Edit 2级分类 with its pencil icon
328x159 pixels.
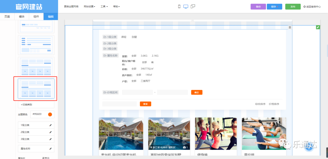click(x=50, y=132)
